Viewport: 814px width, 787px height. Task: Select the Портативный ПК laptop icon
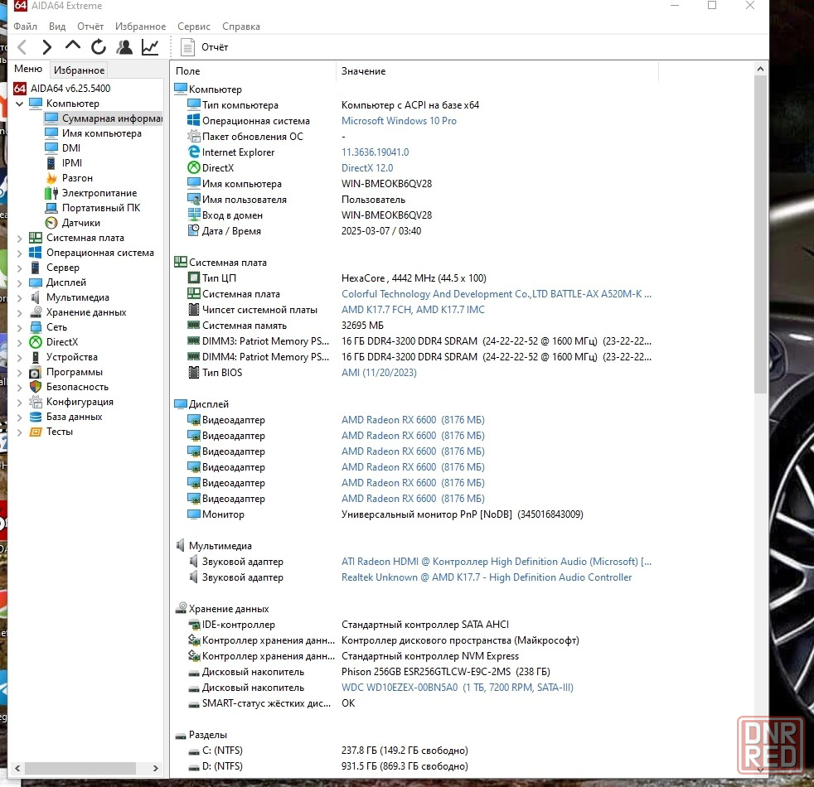[51, 208]
